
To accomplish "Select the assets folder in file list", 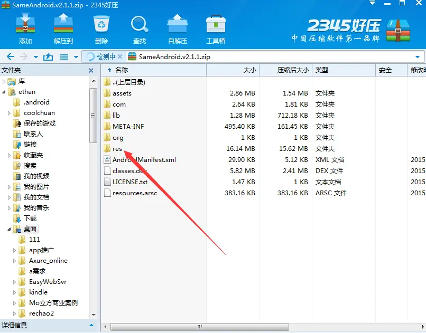I will tap(118, 93).
